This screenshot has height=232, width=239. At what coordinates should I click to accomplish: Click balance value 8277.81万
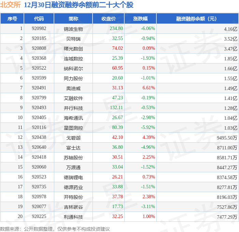click(x=227, y=187)
